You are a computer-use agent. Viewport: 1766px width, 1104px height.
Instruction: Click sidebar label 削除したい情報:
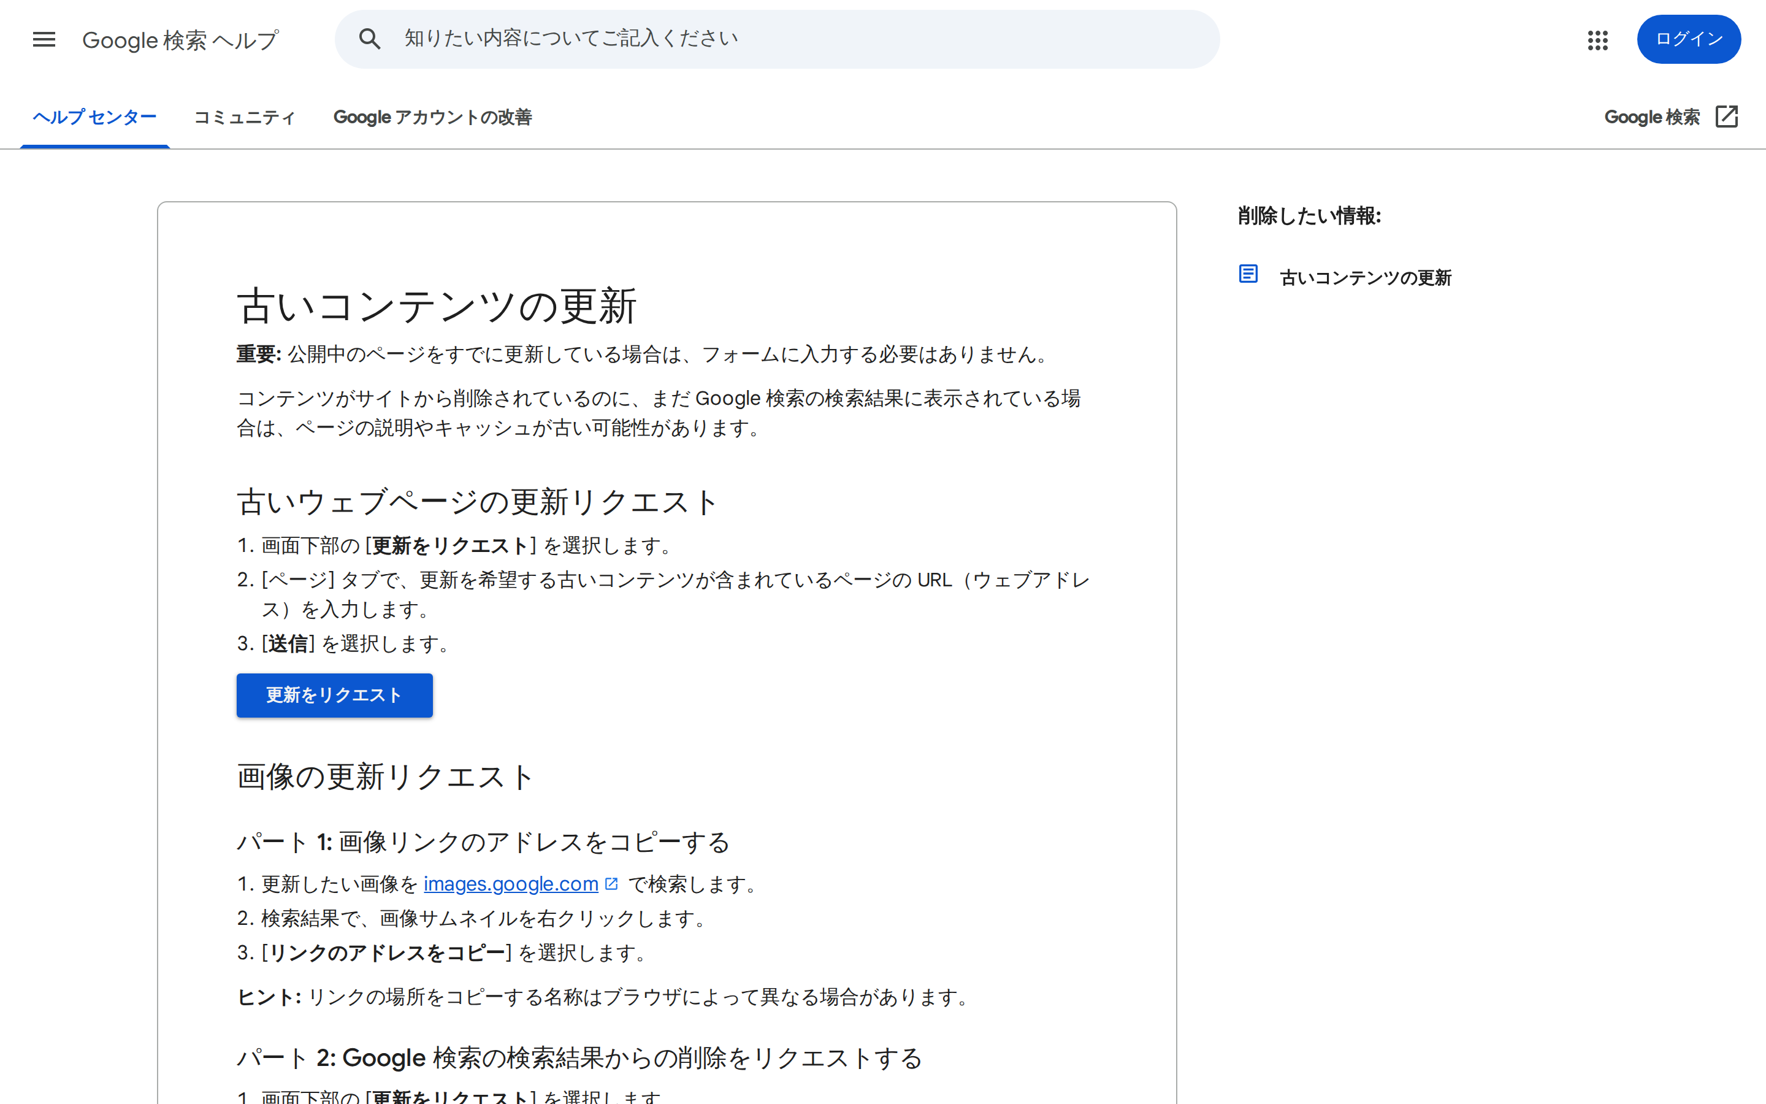[1309, 216]
